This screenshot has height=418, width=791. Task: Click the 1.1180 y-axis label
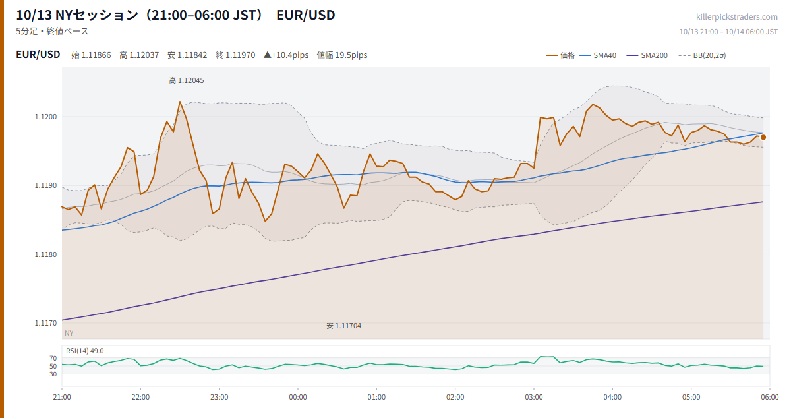pos(46,254)
